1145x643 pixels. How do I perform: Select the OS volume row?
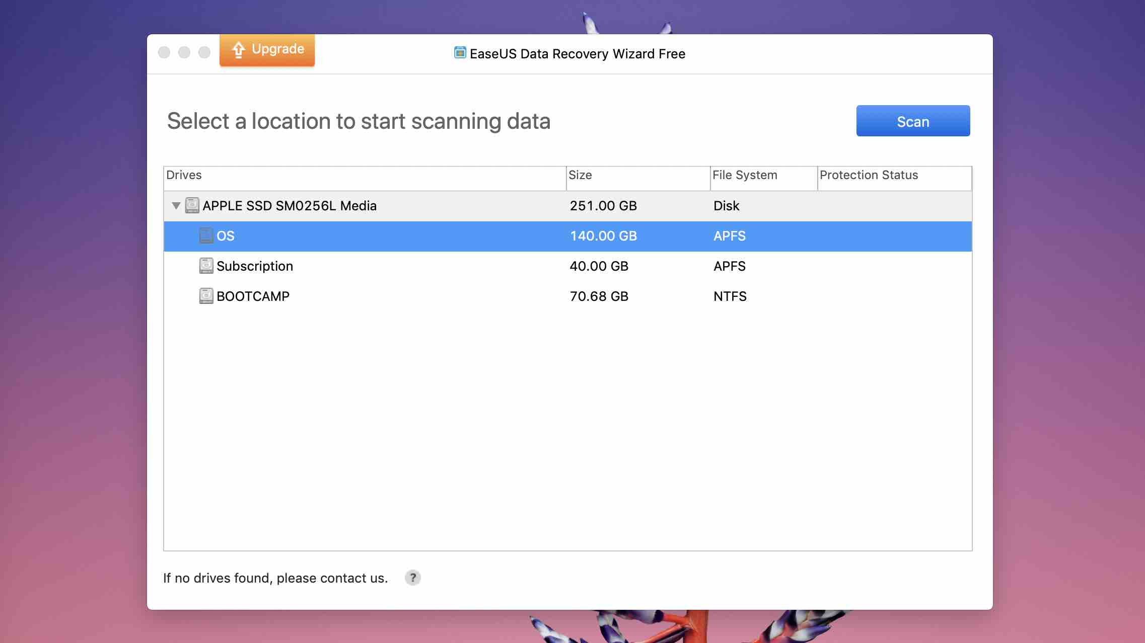(567, 236)
